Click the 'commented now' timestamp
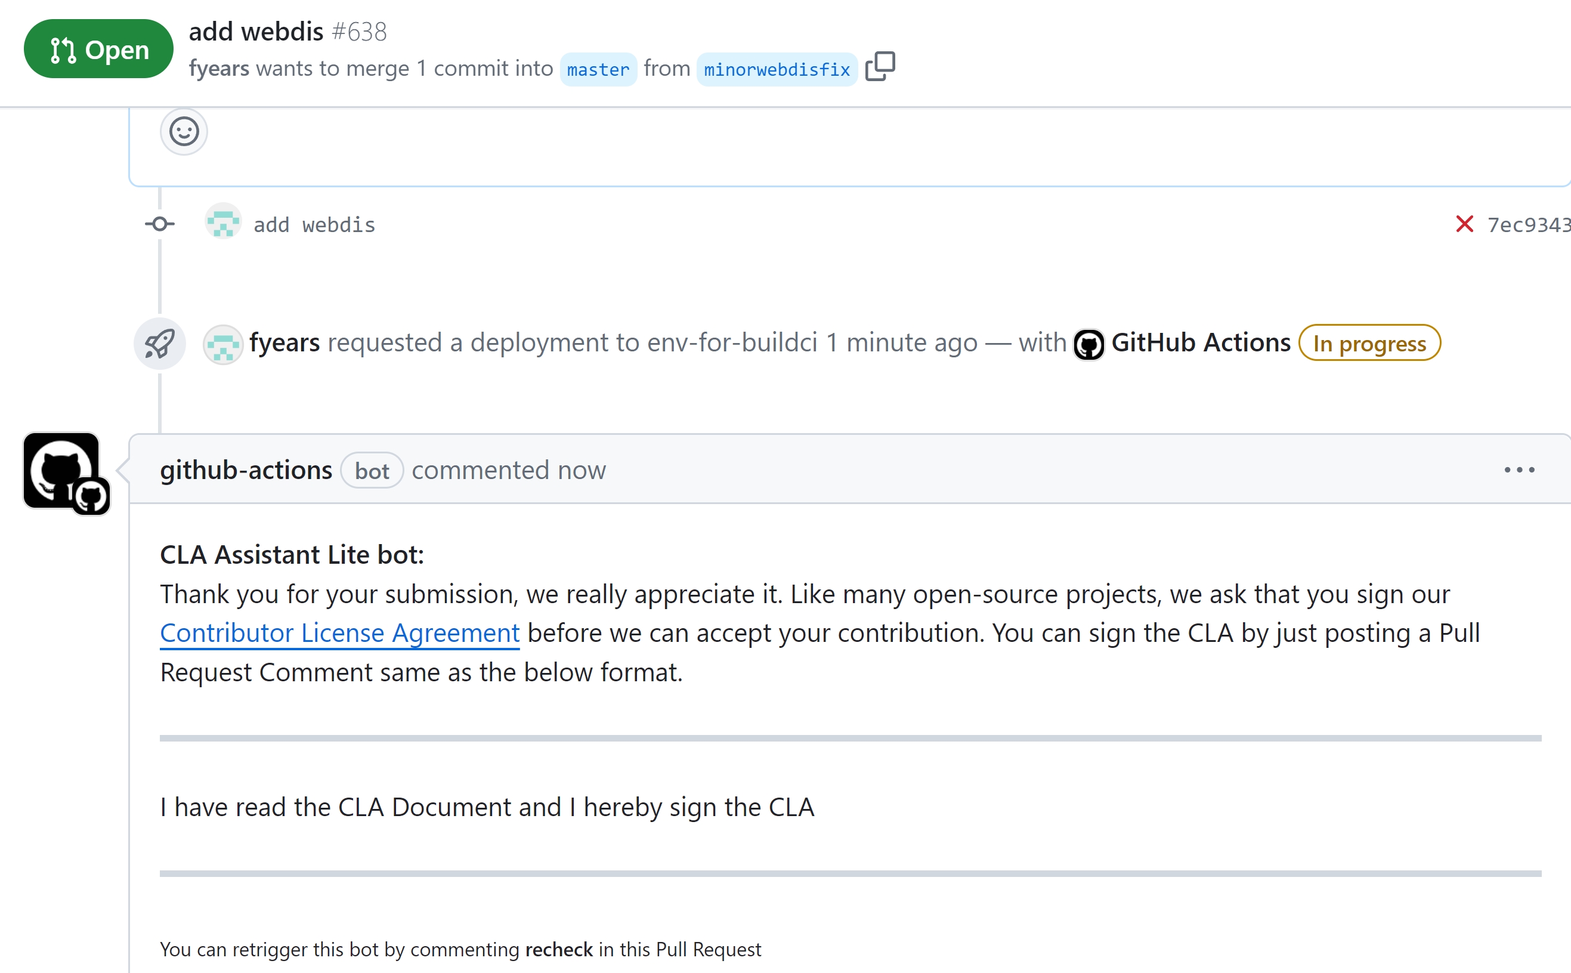1571x973 pixels. coord(508,471)
